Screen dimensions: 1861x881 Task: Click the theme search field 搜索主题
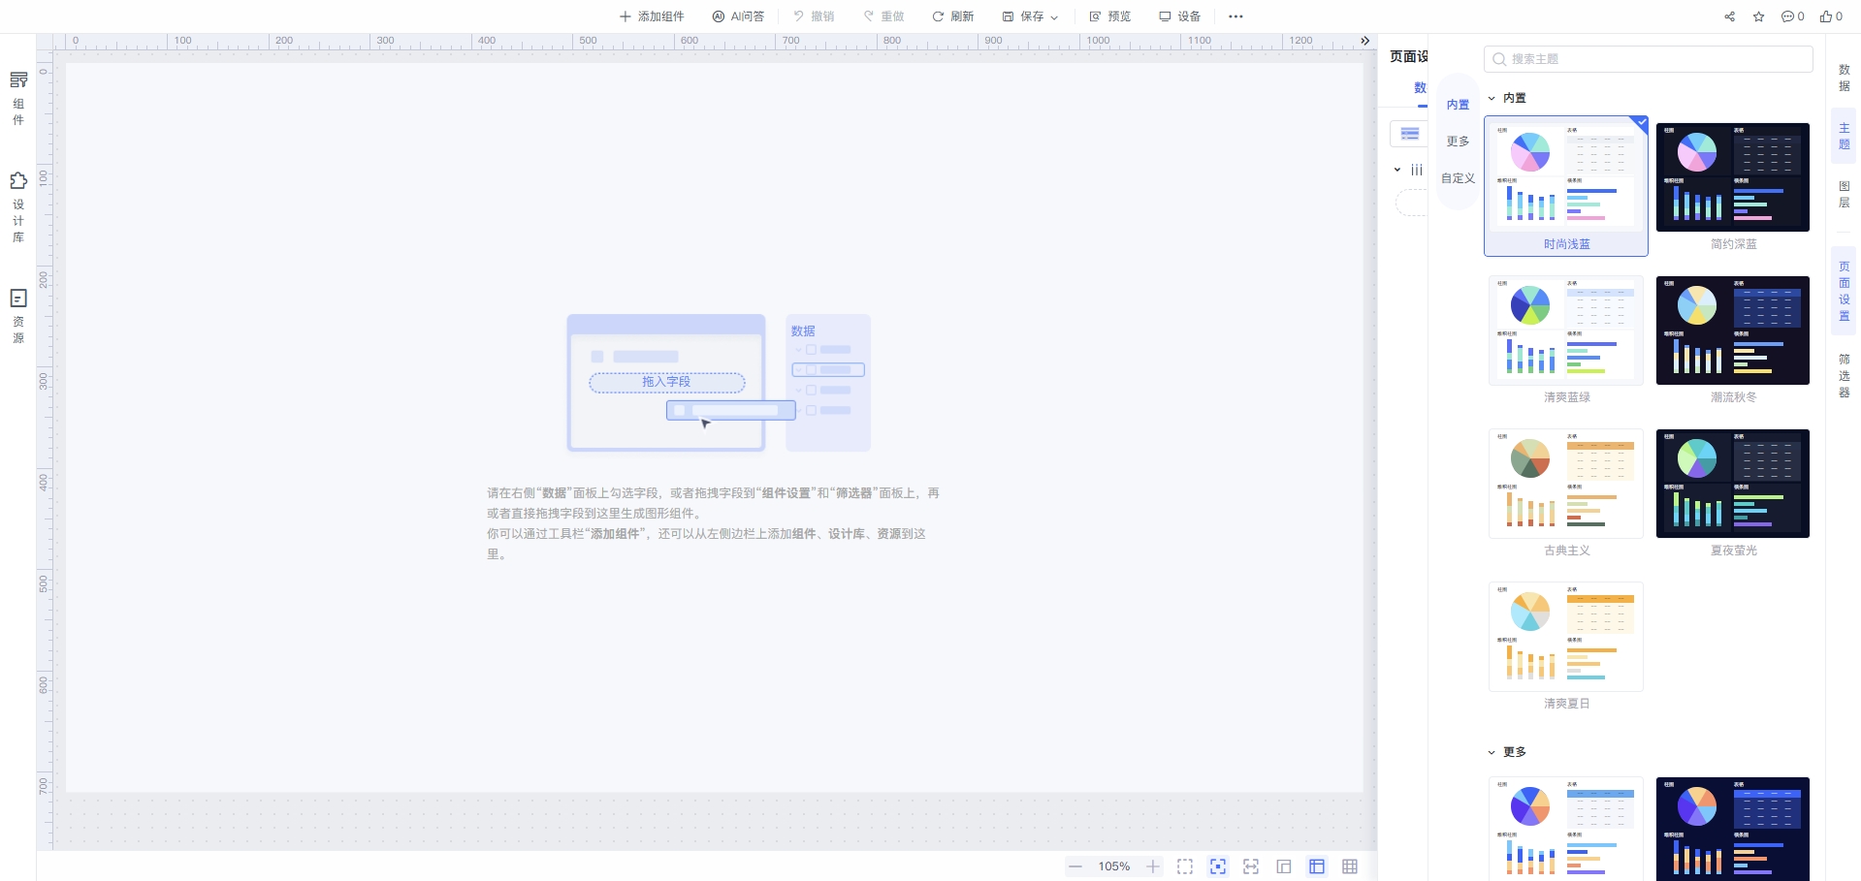click(x=1648, y=59)
